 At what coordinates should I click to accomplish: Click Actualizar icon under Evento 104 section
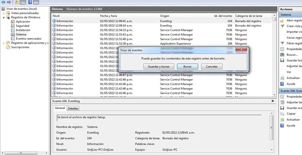tap(282, 120)
